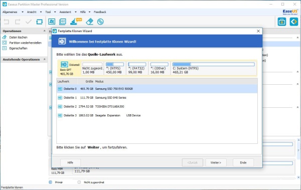Click the Undo arrow in toolbar

point(7,22)
